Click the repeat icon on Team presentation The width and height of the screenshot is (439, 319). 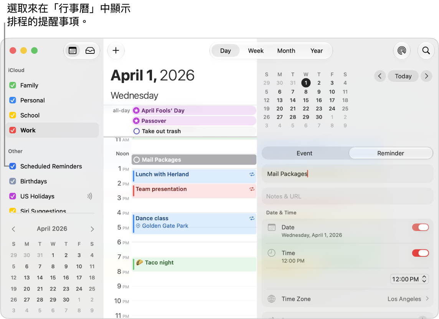tap(252, 189)
